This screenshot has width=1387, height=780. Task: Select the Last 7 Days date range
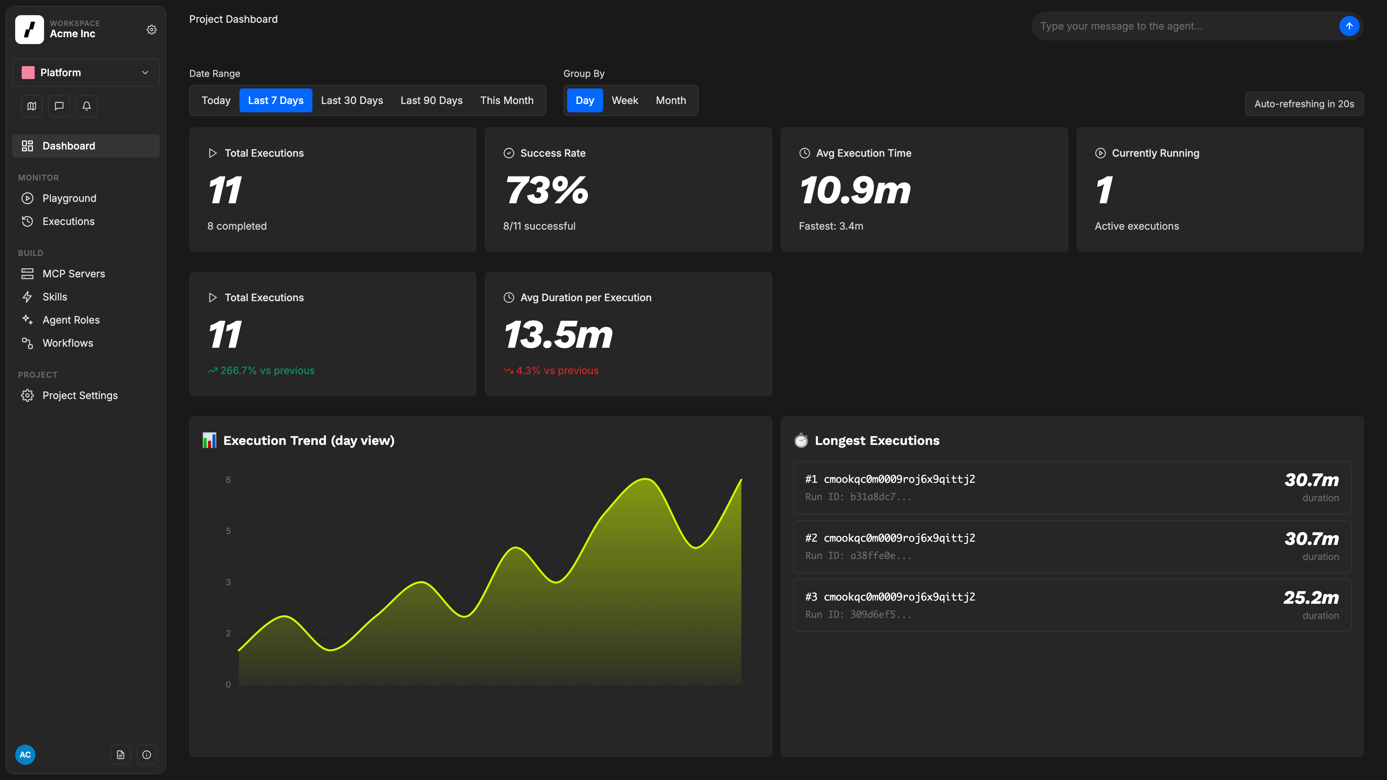tap(276, 100)
